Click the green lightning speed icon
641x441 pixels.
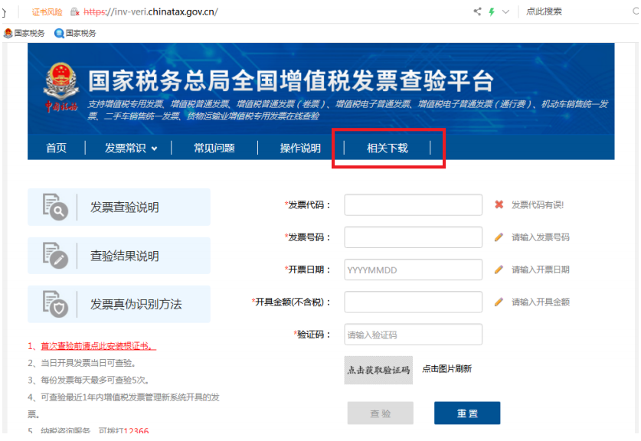(492, 11)
